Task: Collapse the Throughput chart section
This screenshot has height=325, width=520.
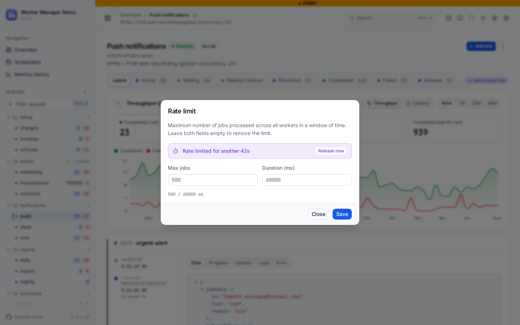Action: tap(118, 104)
